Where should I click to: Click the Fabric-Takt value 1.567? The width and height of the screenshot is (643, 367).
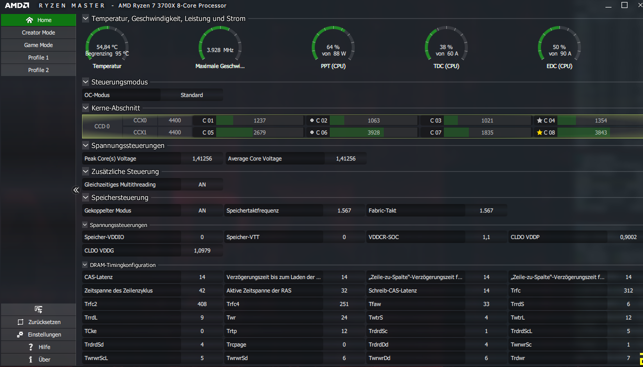click(x=486, y=210)
